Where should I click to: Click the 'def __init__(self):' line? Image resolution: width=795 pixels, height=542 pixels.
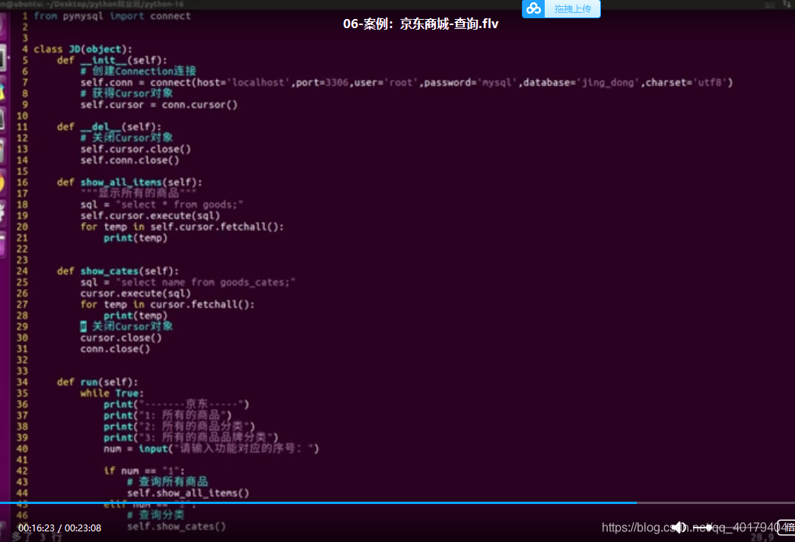(112, 60)
